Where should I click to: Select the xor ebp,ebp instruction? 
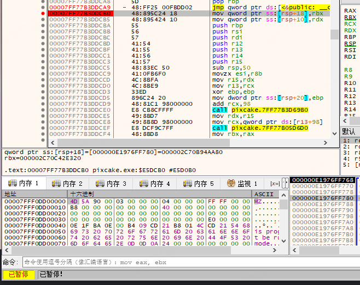(x=233, y=92)
